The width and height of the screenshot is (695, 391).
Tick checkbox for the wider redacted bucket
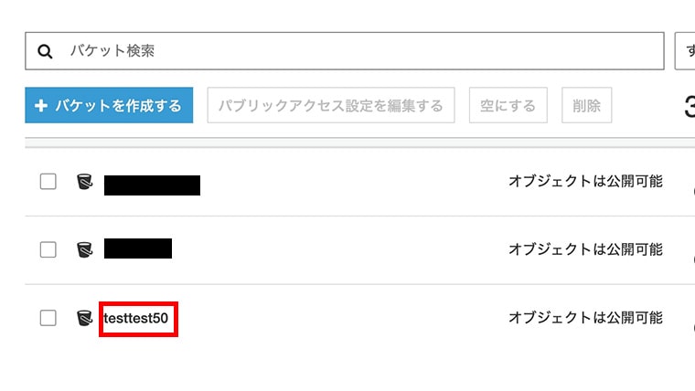48,182
